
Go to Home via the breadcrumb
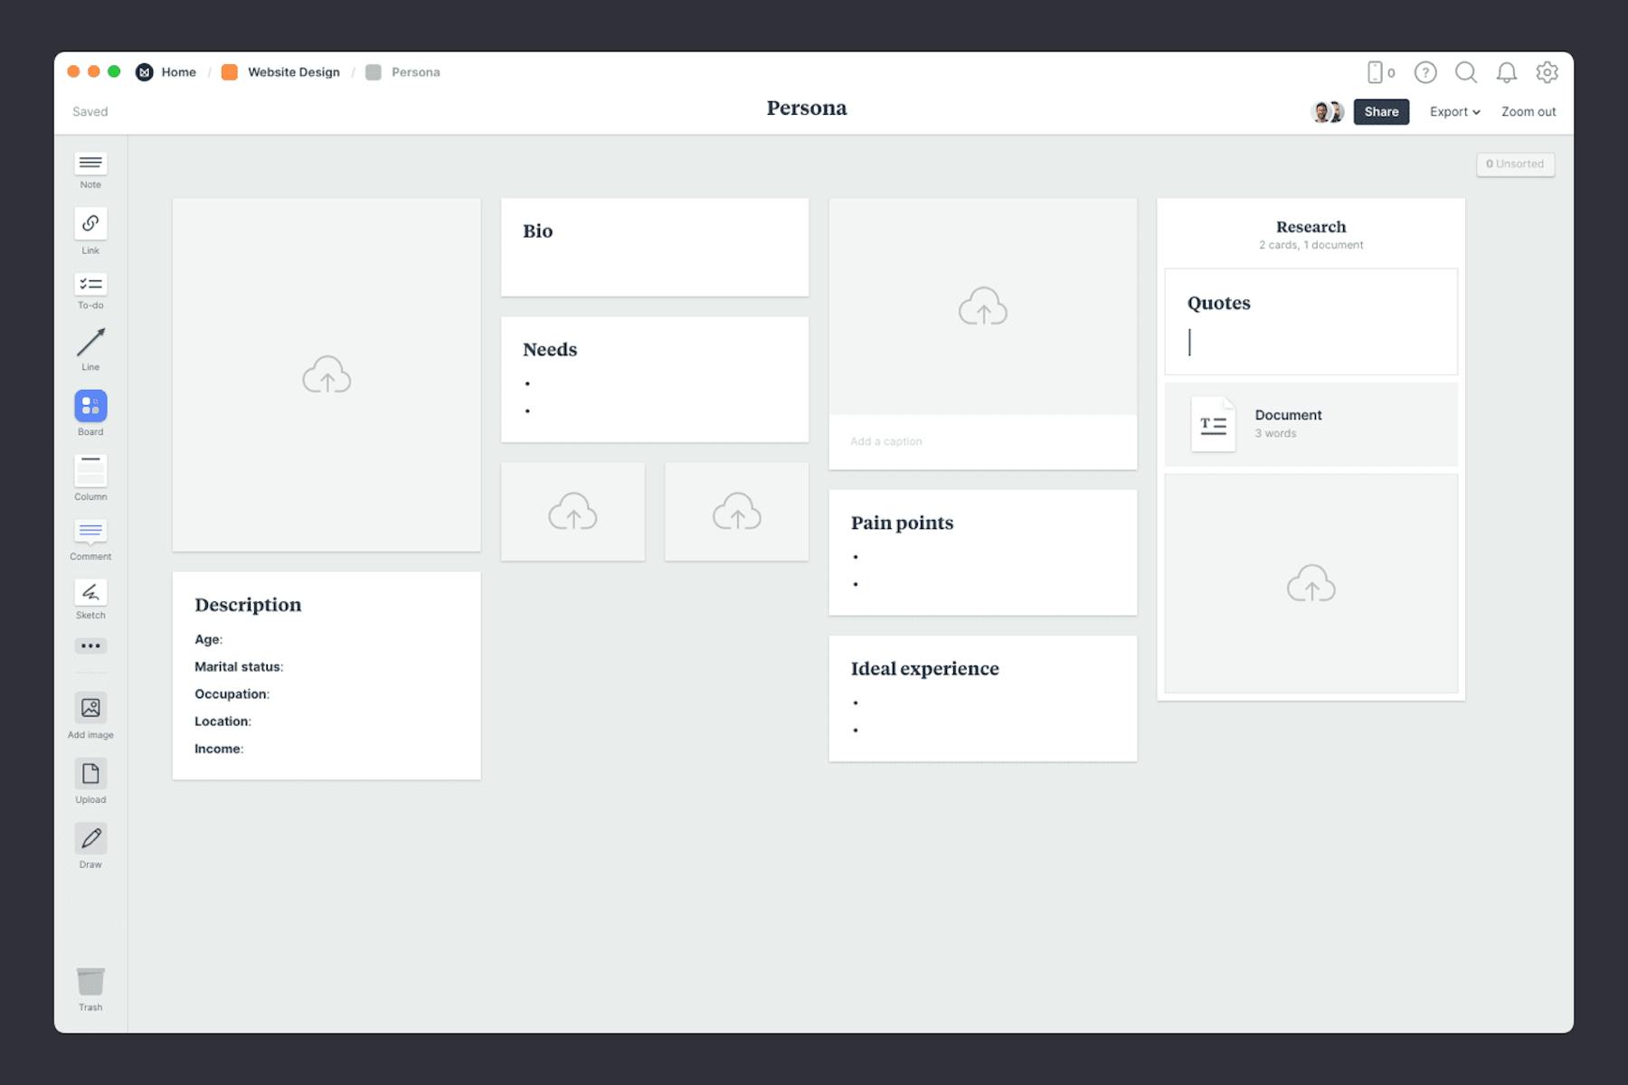click(x=178, y=71)
